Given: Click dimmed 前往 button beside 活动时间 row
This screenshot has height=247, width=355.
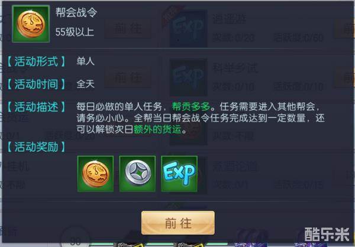Looking at the screenshot, I should point(128,77).
